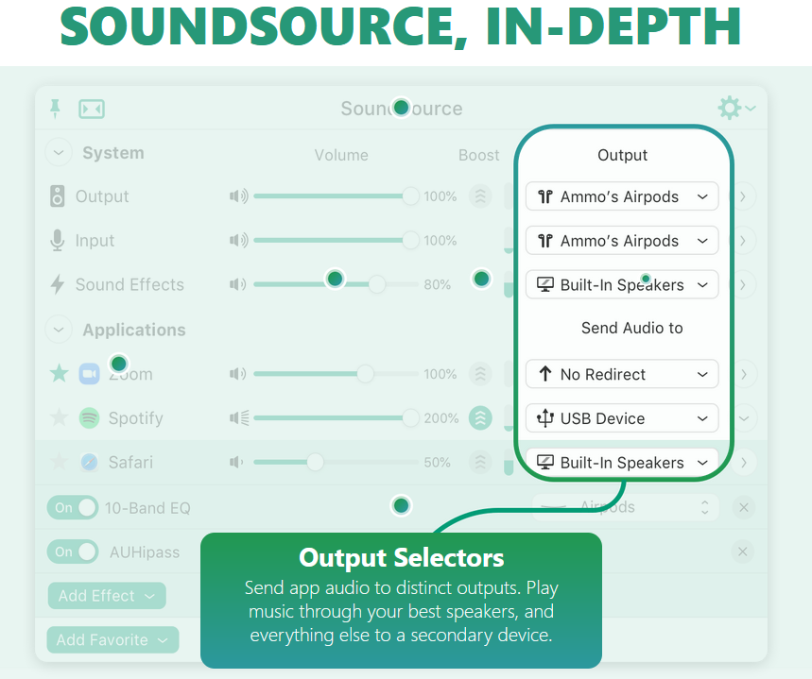Screen dimensions: 812x679
Task: Collapse the Applications section
Action: tap(59, 330)
